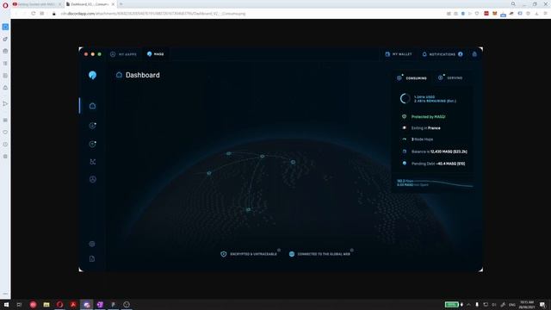Select the SERVING tab

[450, 78]
